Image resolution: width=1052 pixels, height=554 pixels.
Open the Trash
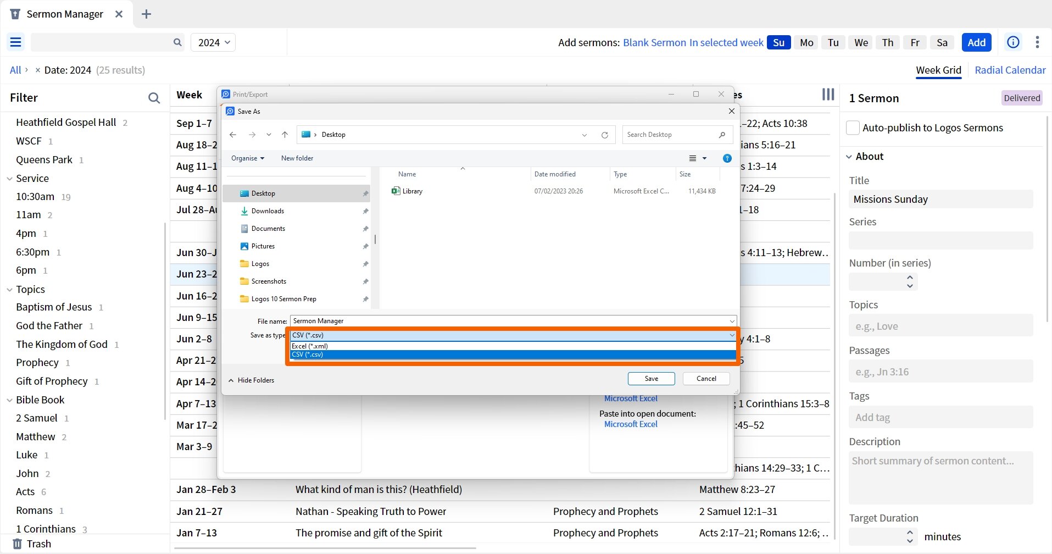click(x=32, y=544)
